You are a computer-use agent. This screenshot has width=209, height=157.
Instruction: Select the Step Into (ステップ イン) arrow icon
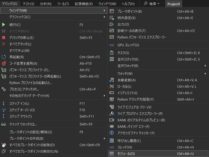(x=4, y=104)
